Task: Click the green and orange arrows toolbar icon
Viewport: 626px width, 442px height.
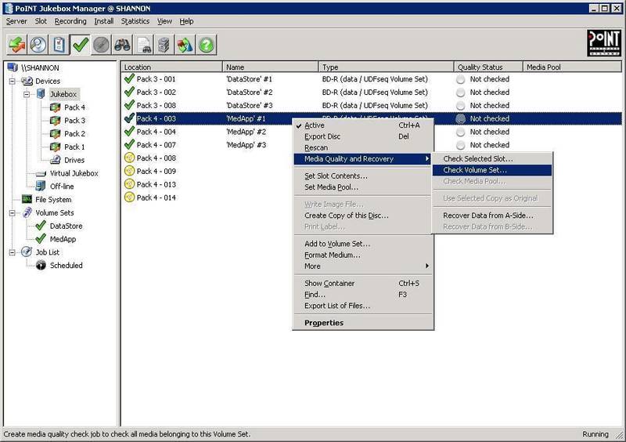Action: tap(16, 45)
